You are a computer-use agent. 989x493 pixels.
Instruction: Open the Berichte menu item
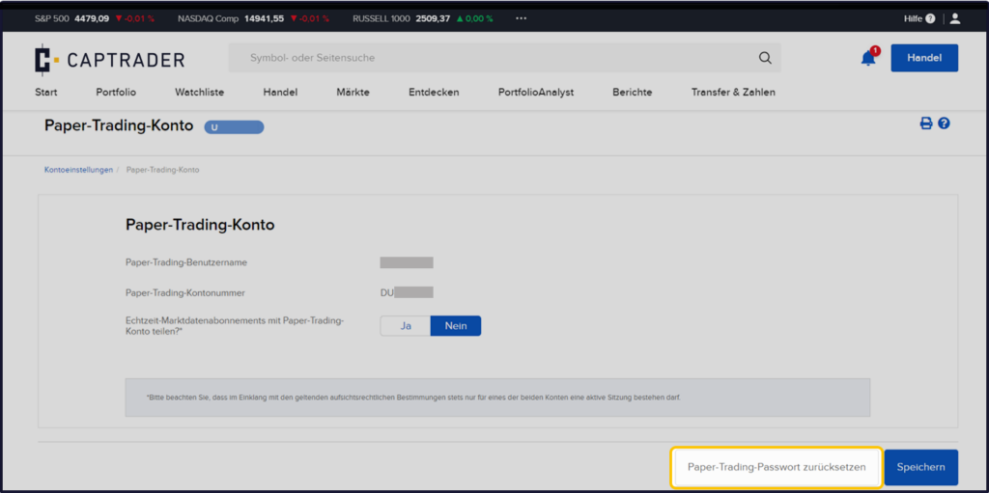tap(632, 92)
